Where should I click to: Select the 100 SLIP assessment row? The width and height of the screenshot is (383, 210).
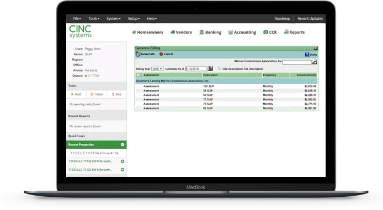click(x=226, y=86)
